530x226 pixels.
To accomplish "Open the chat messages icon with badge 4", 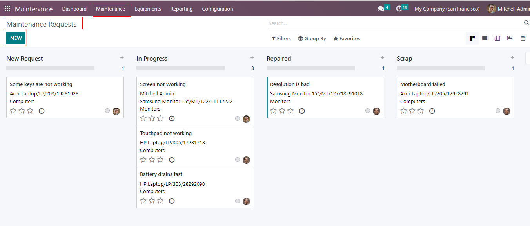I will [381, 9].
